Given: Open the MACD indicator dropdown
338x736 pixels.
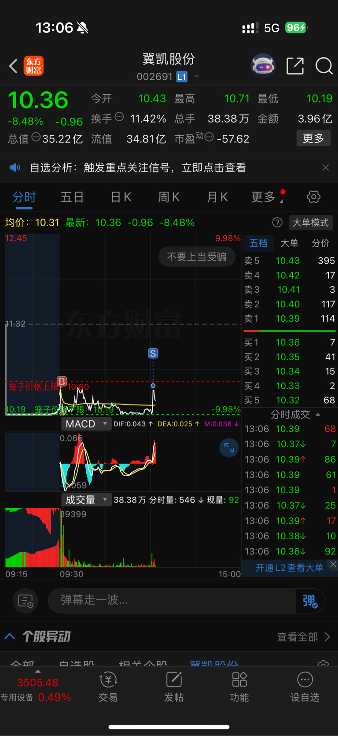Looking at the screenshot, I should pos(86,424).
